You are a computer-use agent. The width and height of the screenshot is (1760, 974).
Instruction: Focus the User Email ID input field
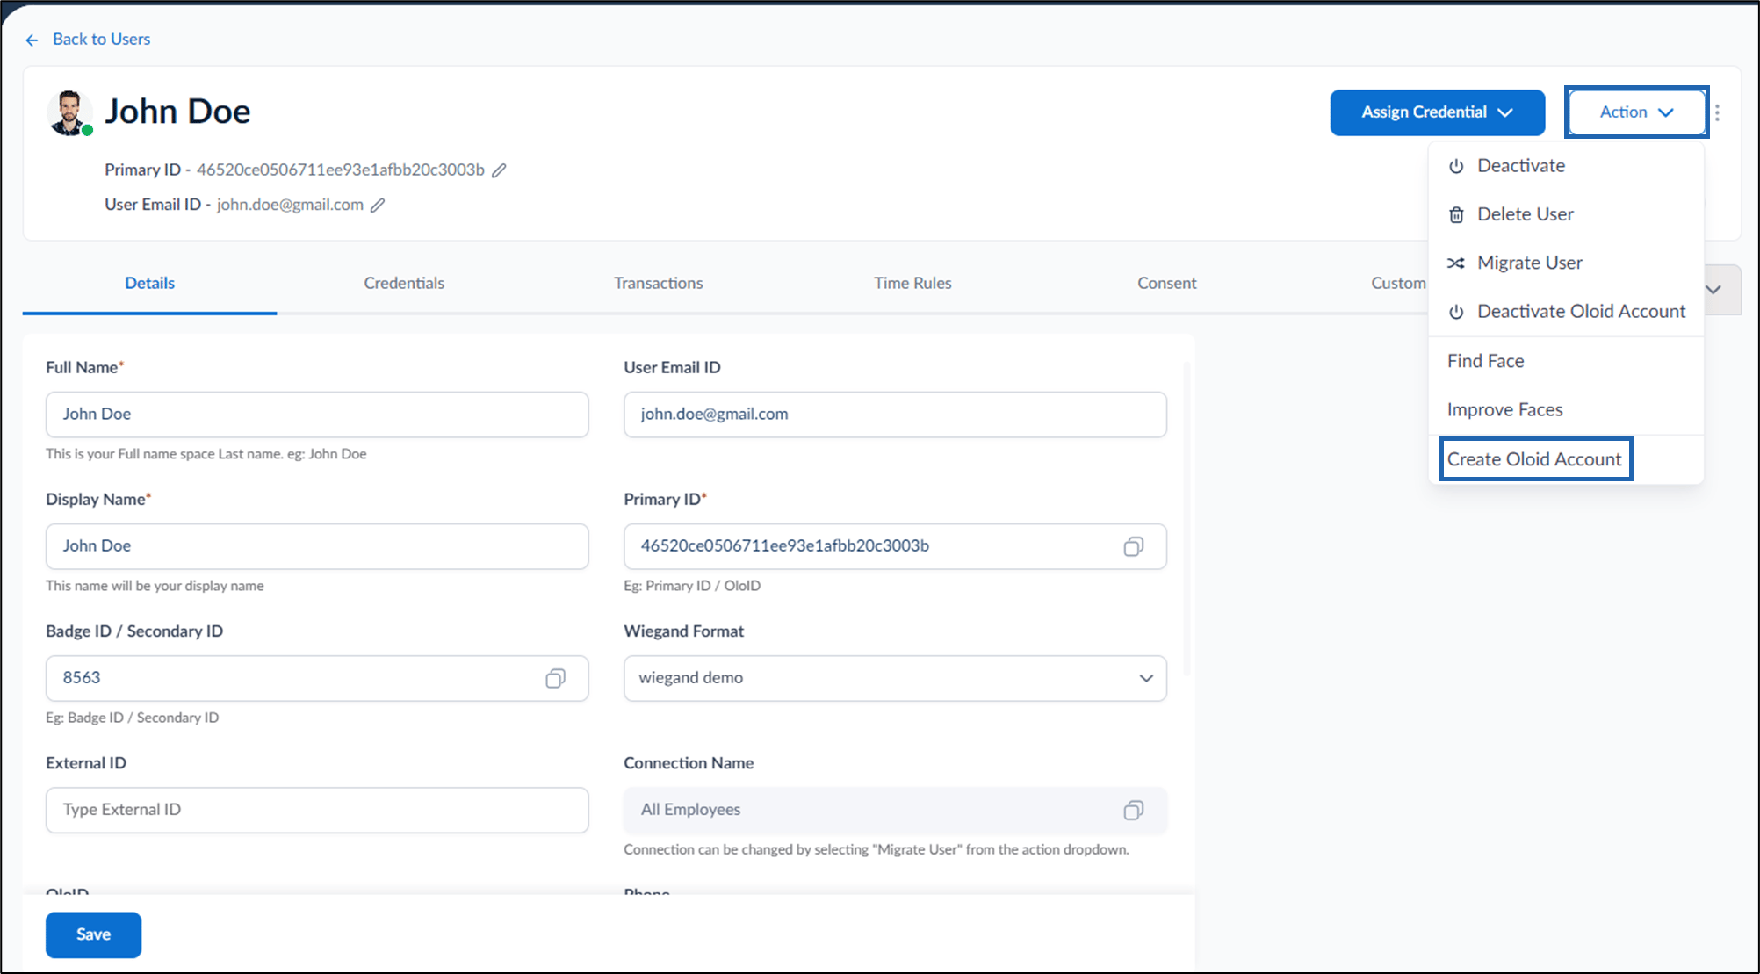[895, 415]
